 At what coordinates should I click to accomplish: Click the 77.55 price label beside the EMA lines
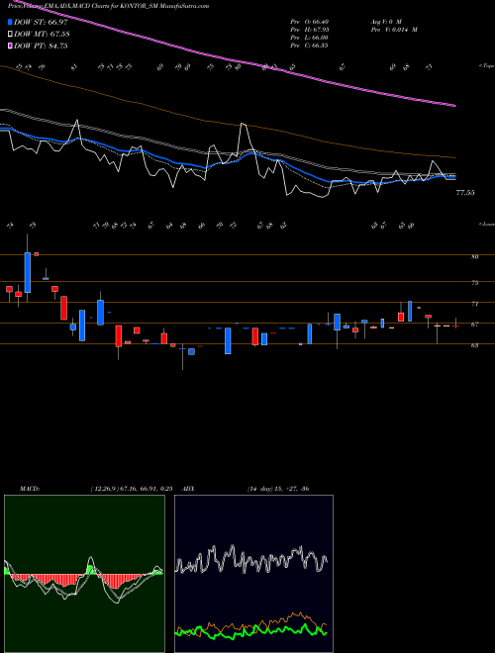pyautogui.click(x=465, y=193)
